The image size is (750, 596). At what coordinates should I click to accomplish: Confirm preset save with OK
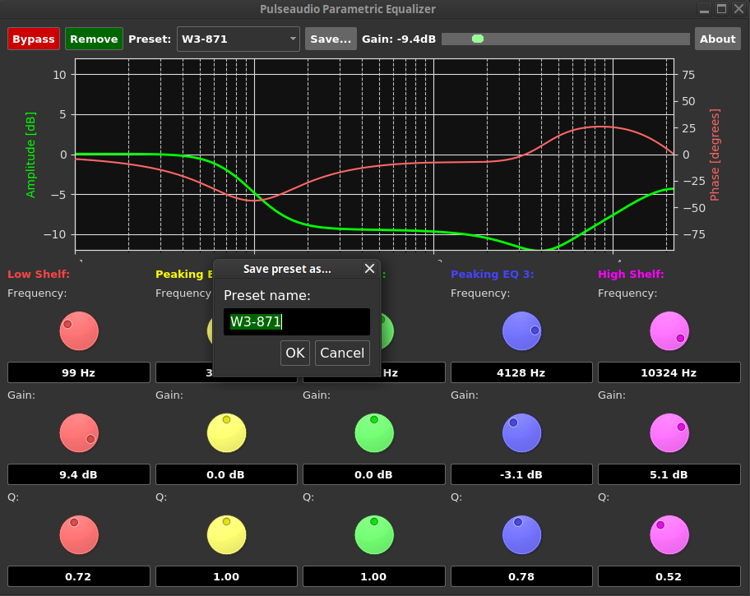click(x=294, y=353)
